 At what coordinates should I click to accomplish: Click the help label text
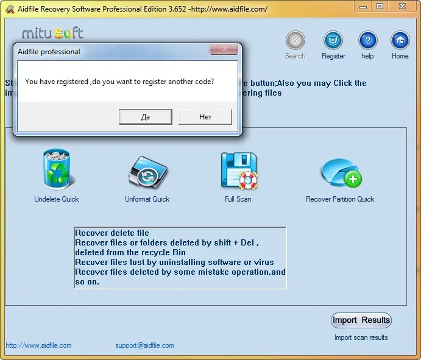[367, 56]
